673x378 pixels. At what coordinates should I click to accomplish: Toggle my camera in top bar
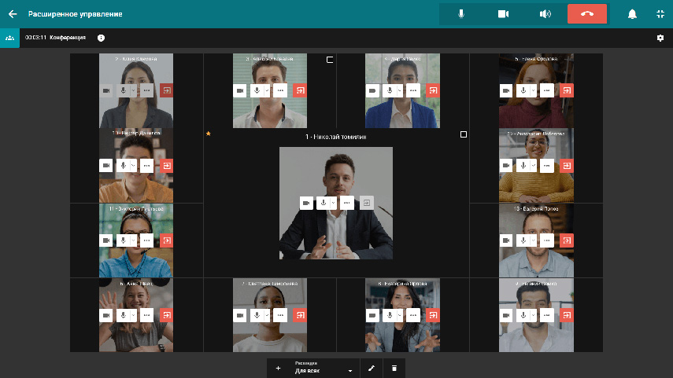pyautogui.click(x=503, y=13)
